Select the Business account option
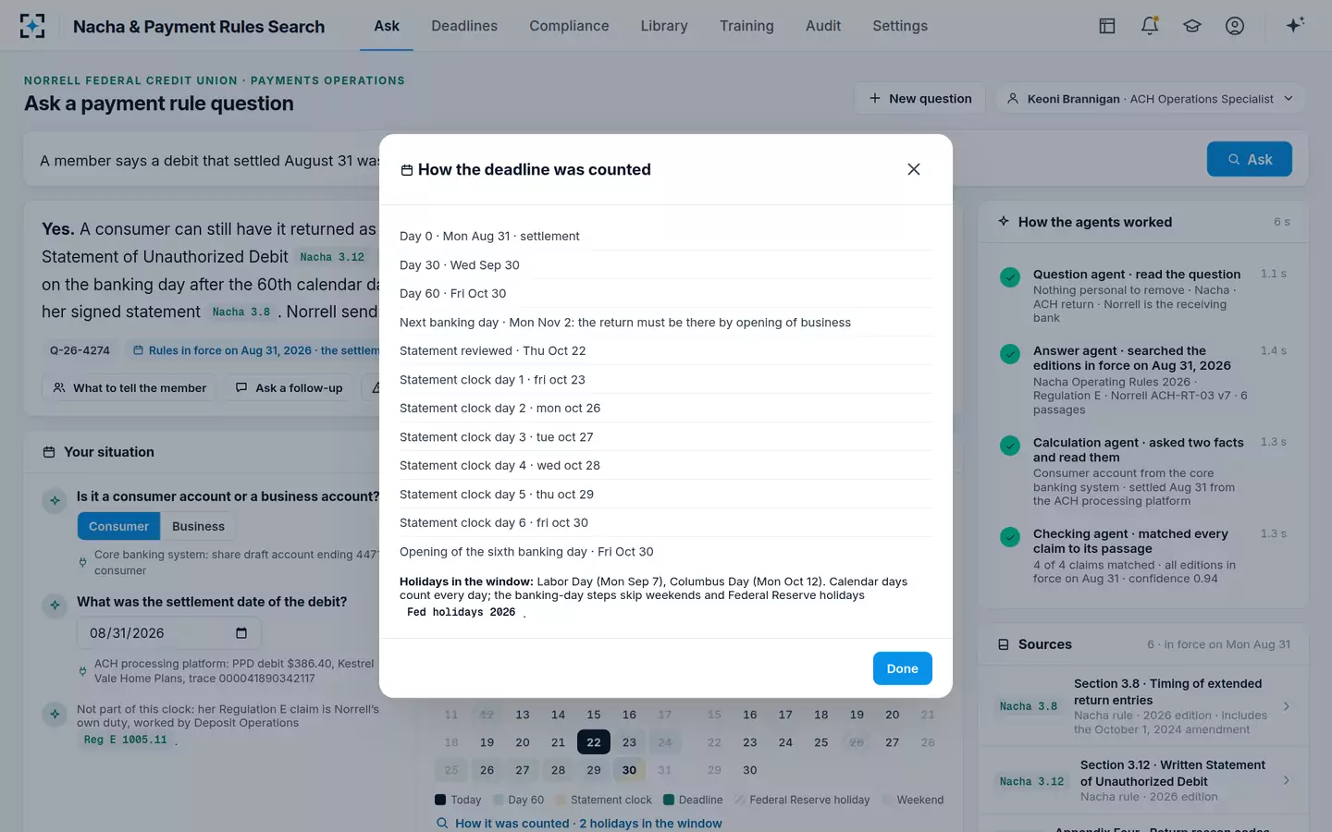 pos(198,526)
